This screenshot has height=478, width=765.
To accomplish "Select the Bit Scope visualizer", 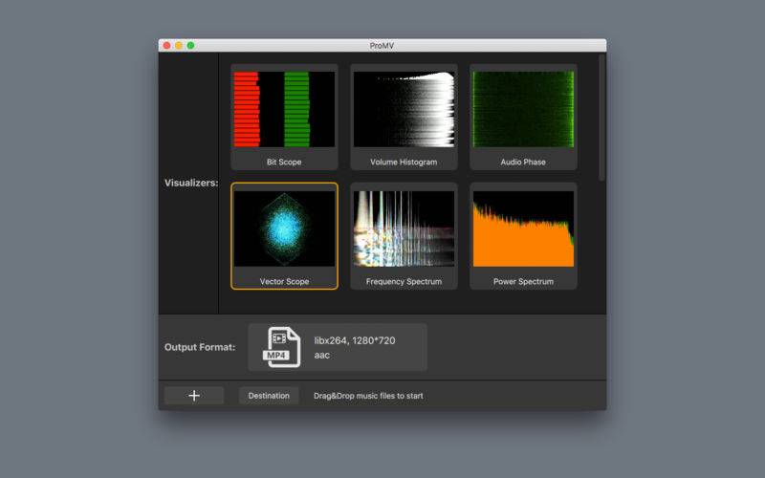I will 284,117.
